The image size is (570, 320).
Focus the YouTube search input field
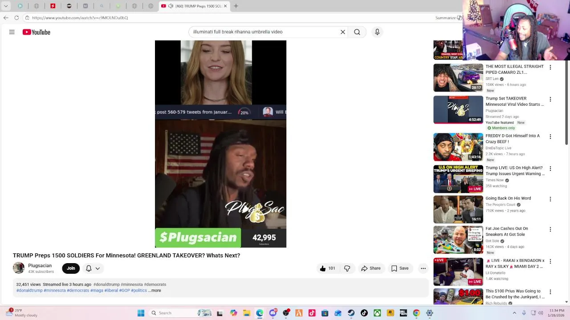click(x=265, y=32)
